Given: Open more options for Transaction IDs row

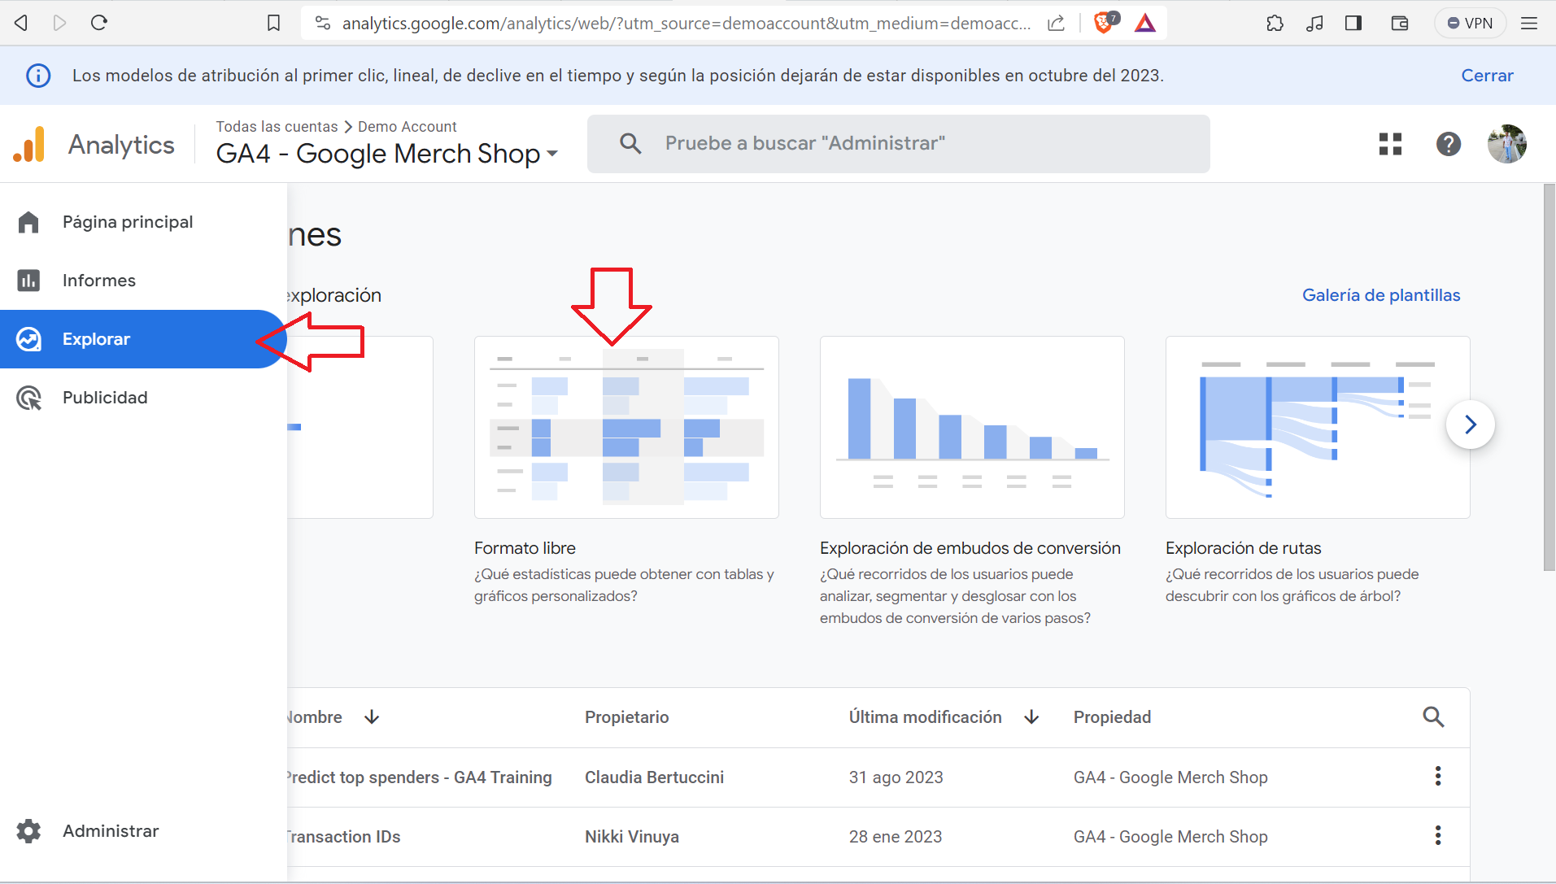Looking at the screenshot, I should (x=1437, y=835).
